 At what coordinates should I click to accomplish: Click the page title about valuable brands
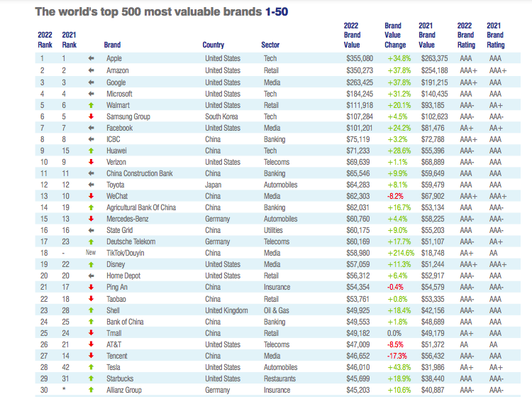pyautogui.click(x=162, y=11)
